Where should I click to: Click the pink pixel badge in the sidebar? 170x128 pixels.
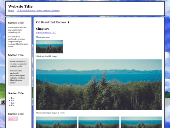(x=13, y=119)
